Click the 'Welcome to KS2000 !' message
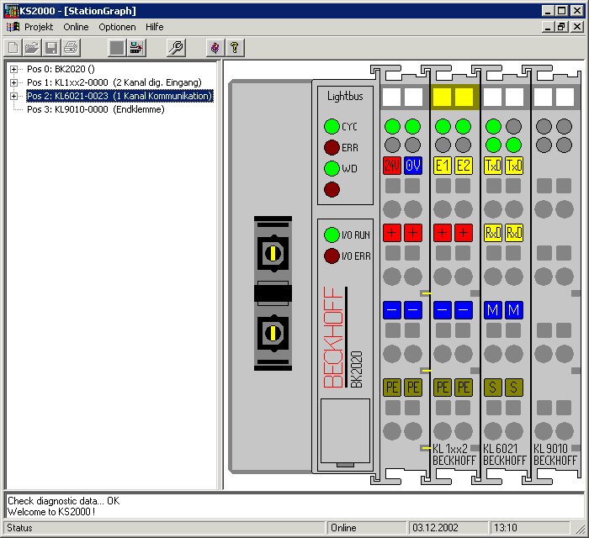The width and height of the screenshot is (589, 538). [51, 512]
